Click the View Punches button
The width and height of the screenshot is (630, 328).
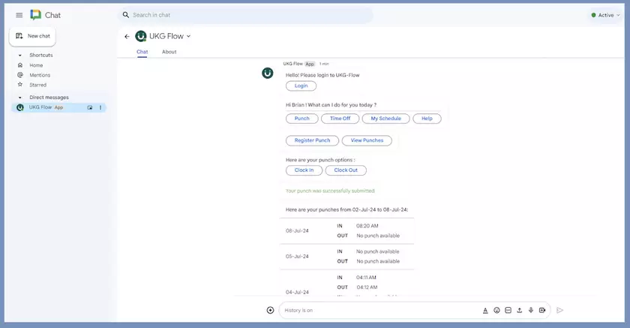[x=367, y=140]
